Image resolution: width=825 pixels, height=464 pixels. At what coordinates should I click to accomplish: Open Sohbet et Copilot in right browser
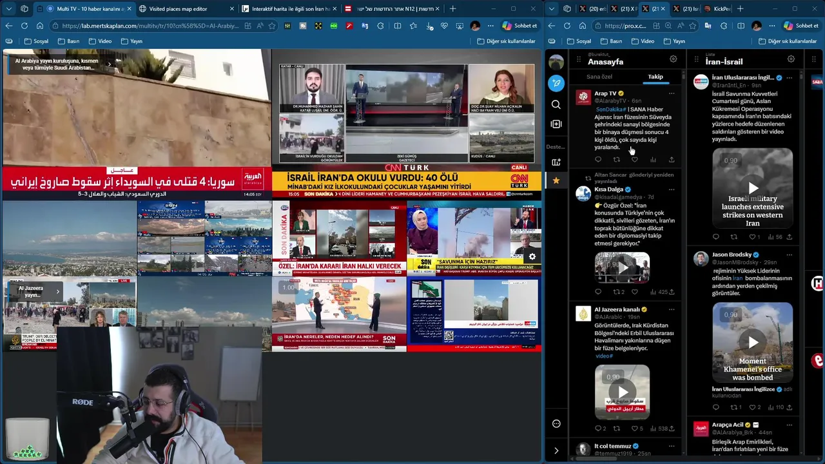tap(801, 26)
